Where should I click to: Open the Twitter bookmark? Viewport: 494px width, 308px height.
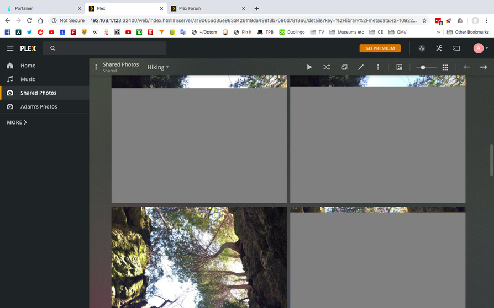click(29, 32)
